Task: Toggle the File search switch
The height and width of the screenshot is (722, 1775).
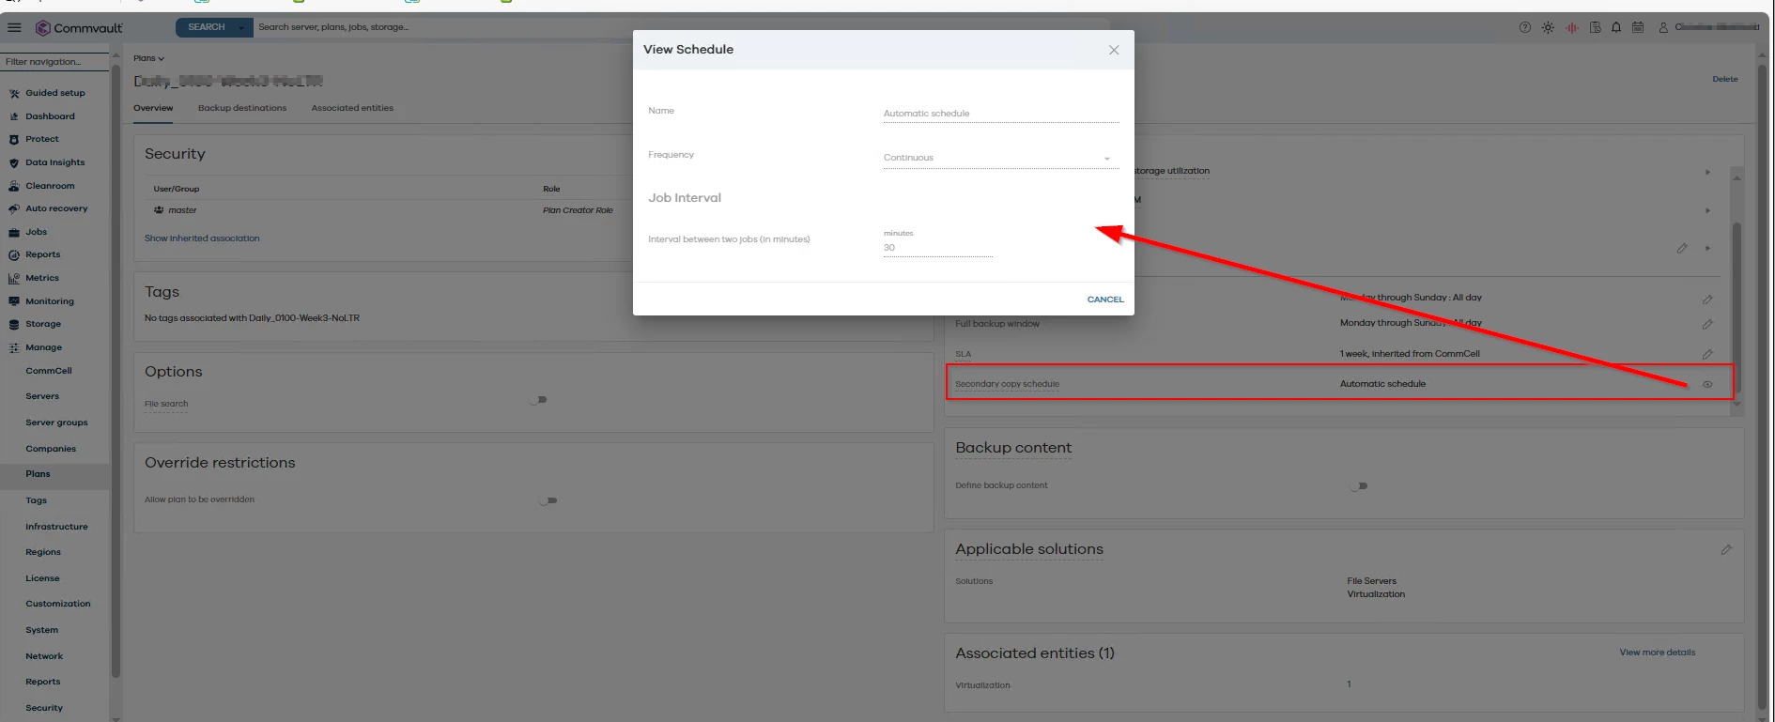Action: (538, 400)
